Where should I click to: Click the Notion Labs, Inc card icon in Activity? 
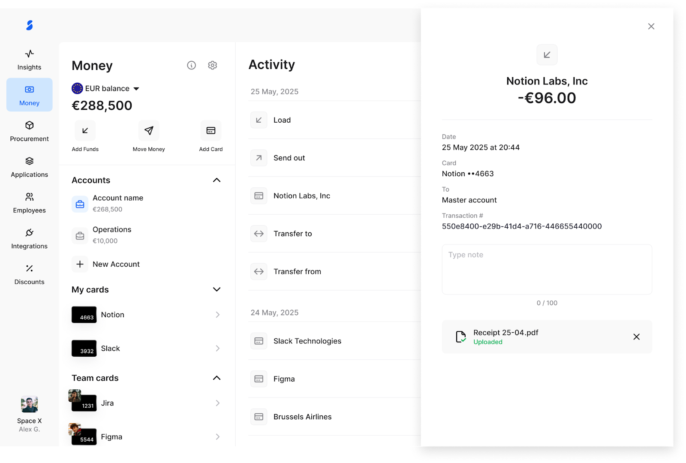click(x=259, y=195)
